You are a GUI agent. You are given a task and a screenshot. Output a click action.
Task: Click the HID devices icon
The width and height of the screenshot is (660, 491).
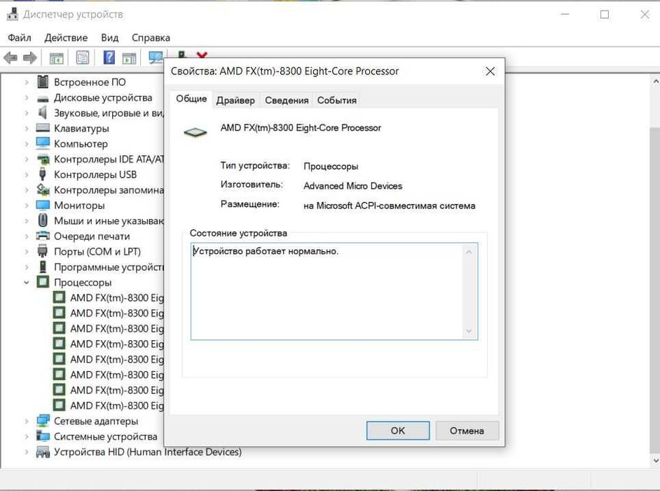[43, 452]
